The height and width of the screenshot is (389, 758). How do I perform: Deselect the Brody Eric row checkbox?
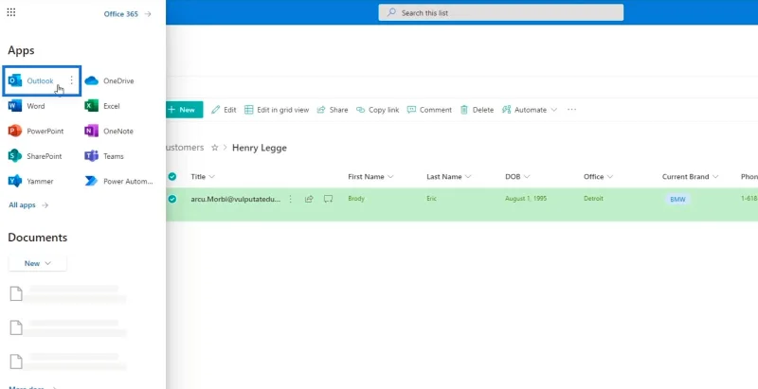[x=172, y=199]
